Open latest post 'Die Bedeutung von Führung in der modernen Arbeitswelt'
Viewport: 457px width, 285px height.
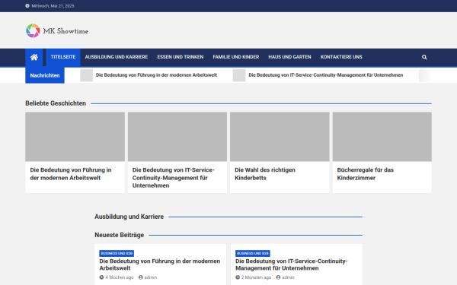click(160, 264)
